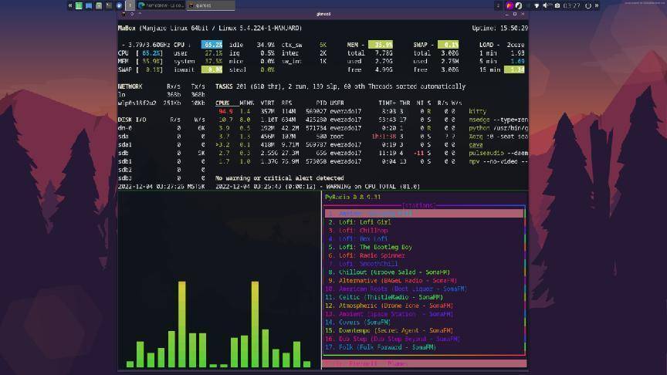Click the mpv --no-video process command
The height and width of the screenshot is (375, 667).
[x=498, y=161]
